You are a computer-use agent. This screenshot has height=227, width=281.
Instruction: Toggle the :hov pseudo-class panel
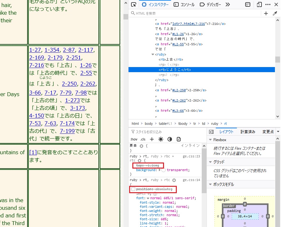point(134,139)
